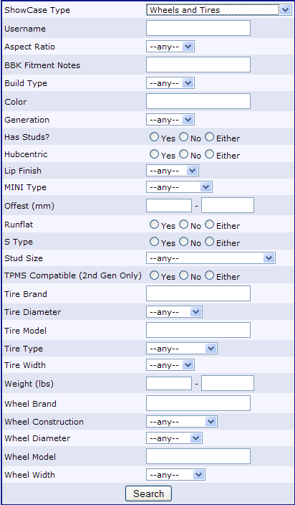Expand the Lip Finish dropdown
This screenshot has width=295, height=505.
[173, 171]
